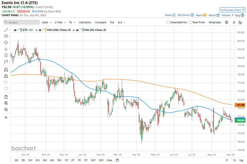Zoom in on the chart
The height and width of the screenshot is (164, 247).
pos(6,103)
